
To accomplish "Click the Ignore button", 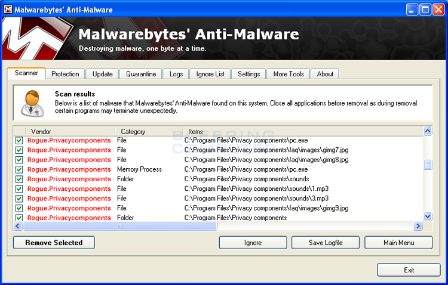I will pos(253,243).
